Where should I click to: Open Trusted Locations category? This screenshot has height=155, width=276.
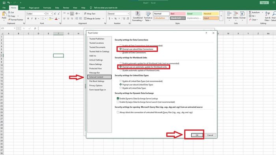coord(97,43)
